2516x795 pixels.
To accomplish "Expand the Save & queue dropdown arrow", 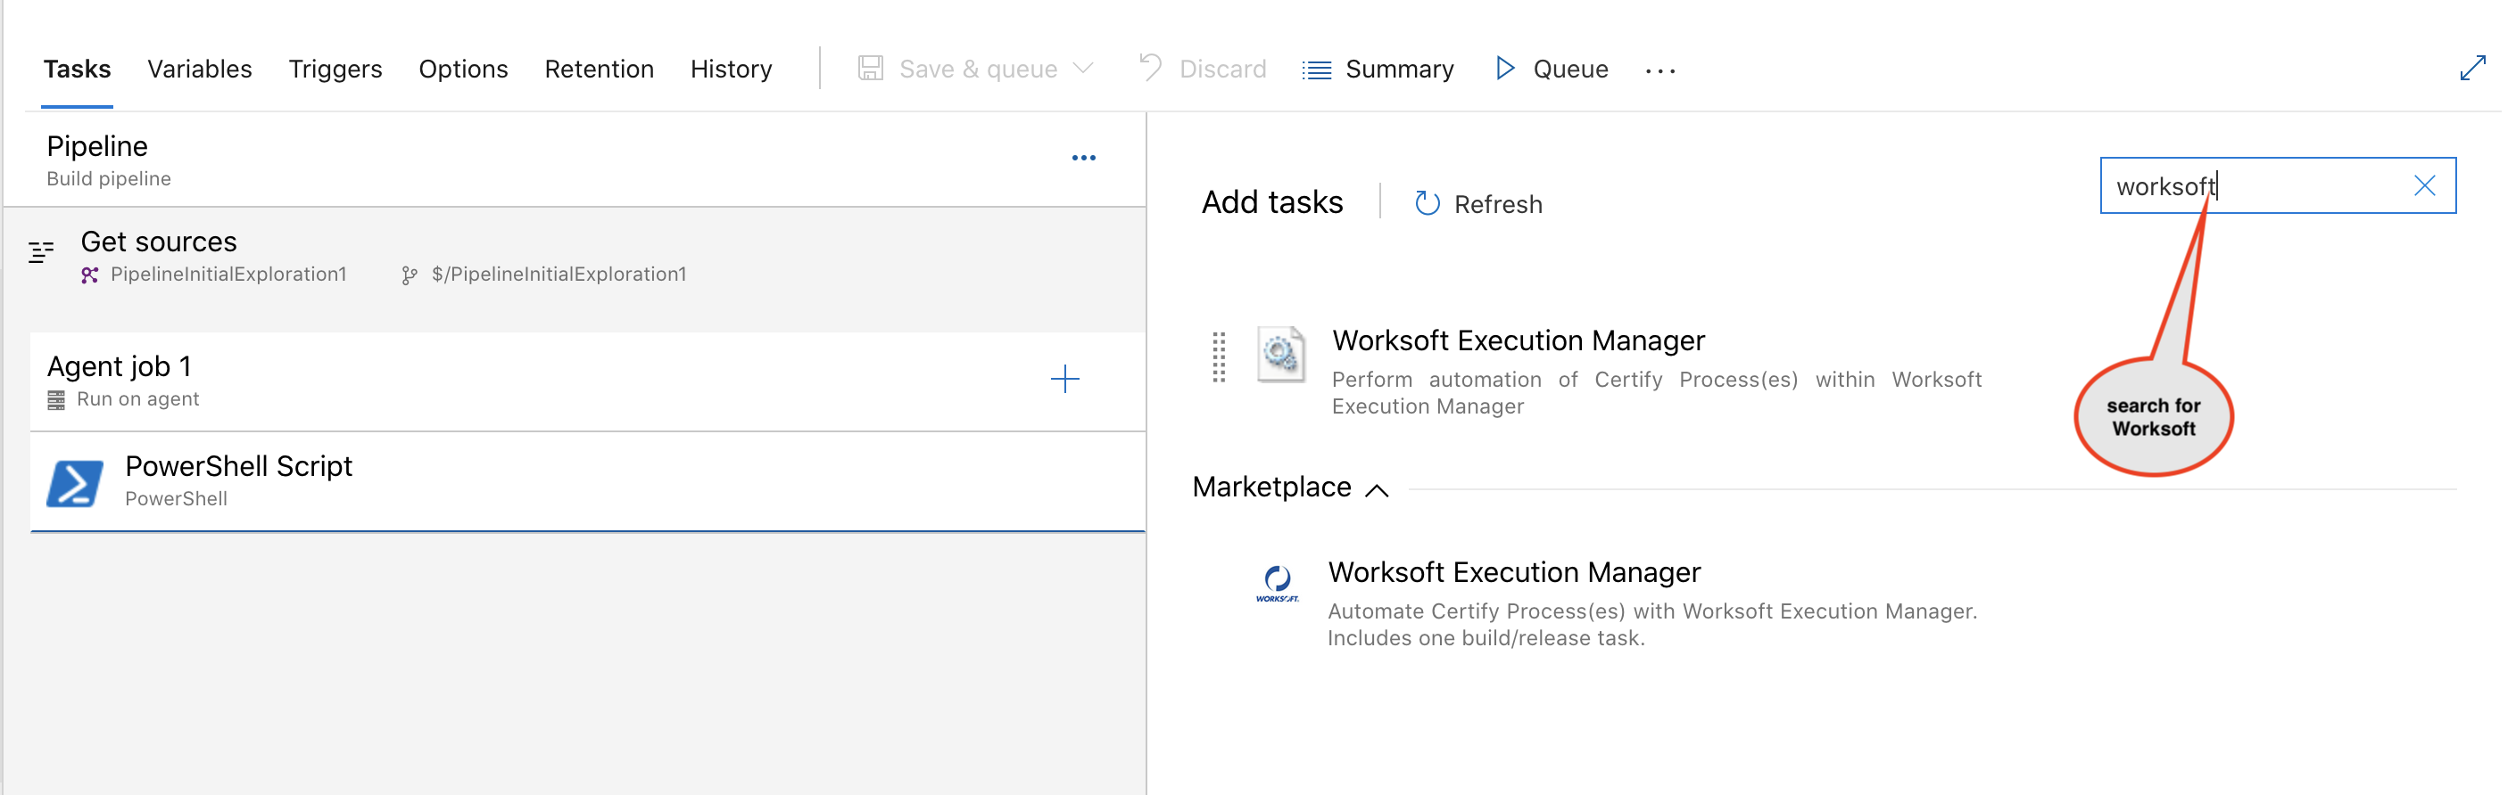I will [1082, 69].
